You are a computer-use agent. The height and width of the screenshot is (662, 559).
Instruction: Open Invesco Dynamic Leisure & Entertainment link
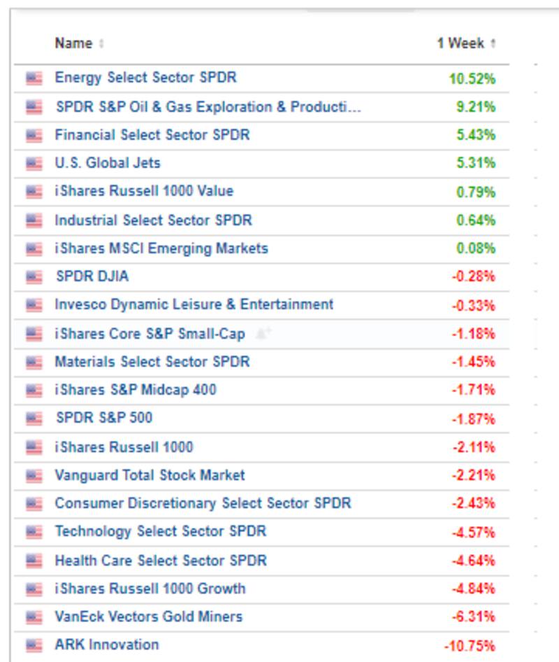tap(194, 304)
